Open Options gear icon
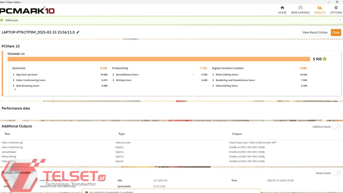 pos(336,8)
